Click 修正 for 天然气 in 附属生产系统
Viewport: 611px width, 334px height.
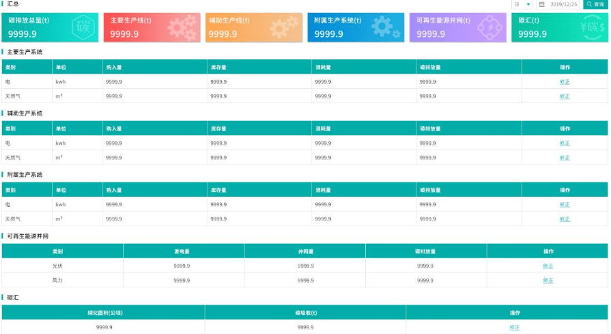point(565,219)
